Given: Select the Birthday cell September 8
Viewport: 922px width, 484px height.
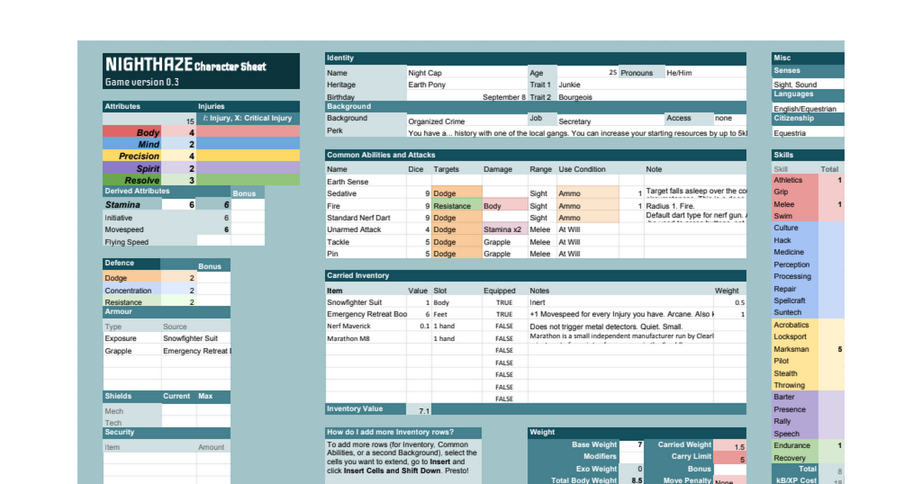Looking at the screenshot, I should 466,98.
